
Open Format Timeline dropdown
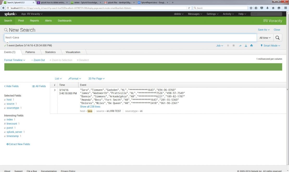tap(15, 60)
